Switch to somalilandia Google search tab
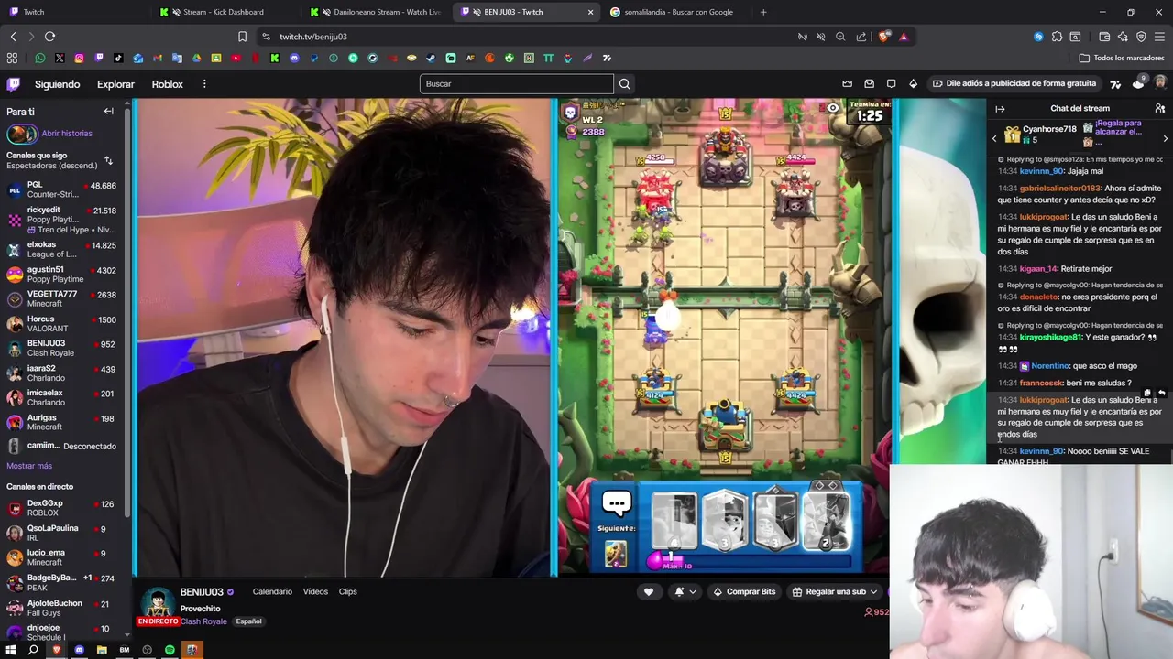This screenshot has width=1173, height=659. [x=676, y=12]
